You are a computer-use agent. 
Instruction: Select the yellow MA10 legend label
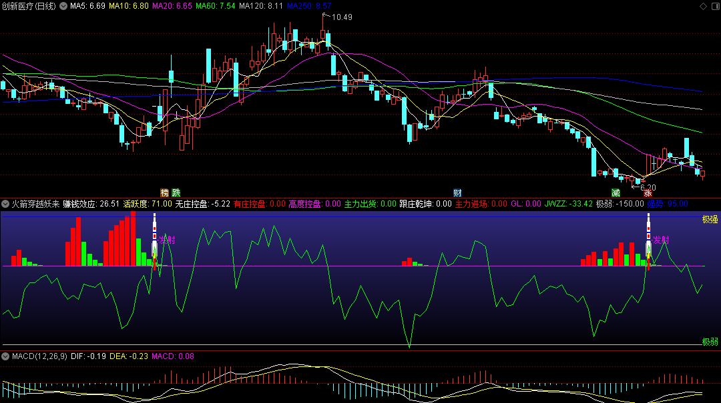tap(129, 6)
